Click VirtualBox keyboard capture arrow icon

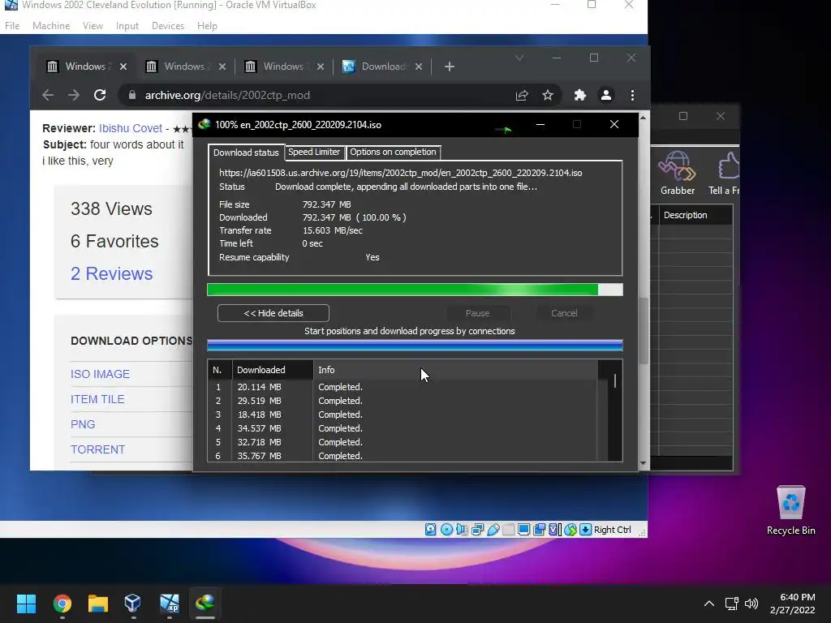coord(586,529)
